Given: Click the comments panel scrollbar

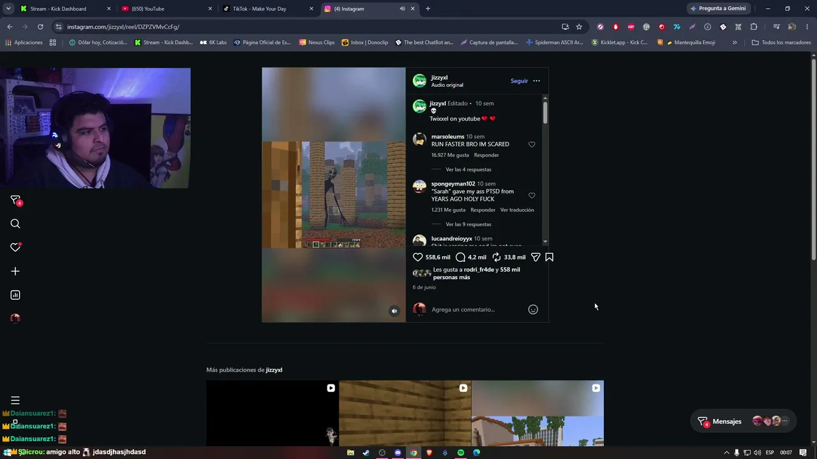Looking at the screenshot, I should click(545, 113).
